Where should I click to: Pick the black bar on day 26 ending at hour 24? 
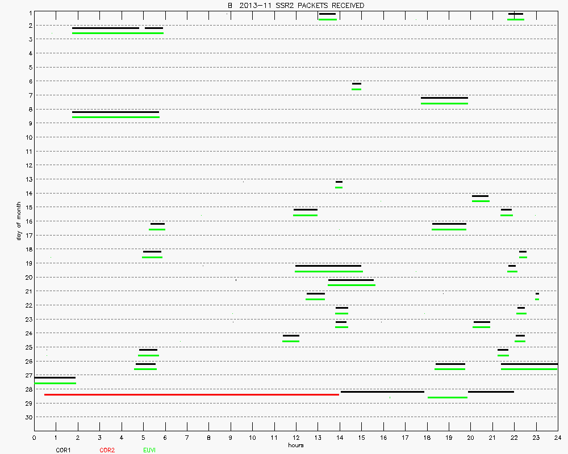[x=529, y=364]
